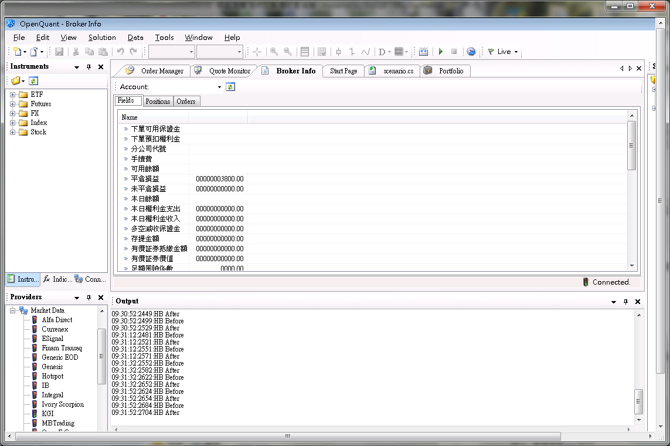Screen dimensions: 670x446
Task: Start the solution with the green Run button
Action: tap(441, 52)
